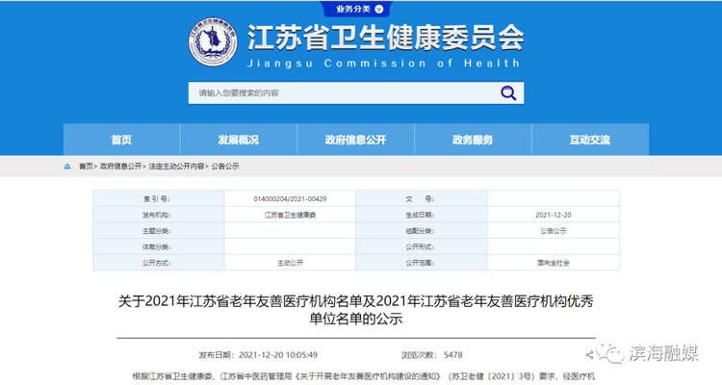Click the 公告公示 breadcrumb link

tap(225, 167)
